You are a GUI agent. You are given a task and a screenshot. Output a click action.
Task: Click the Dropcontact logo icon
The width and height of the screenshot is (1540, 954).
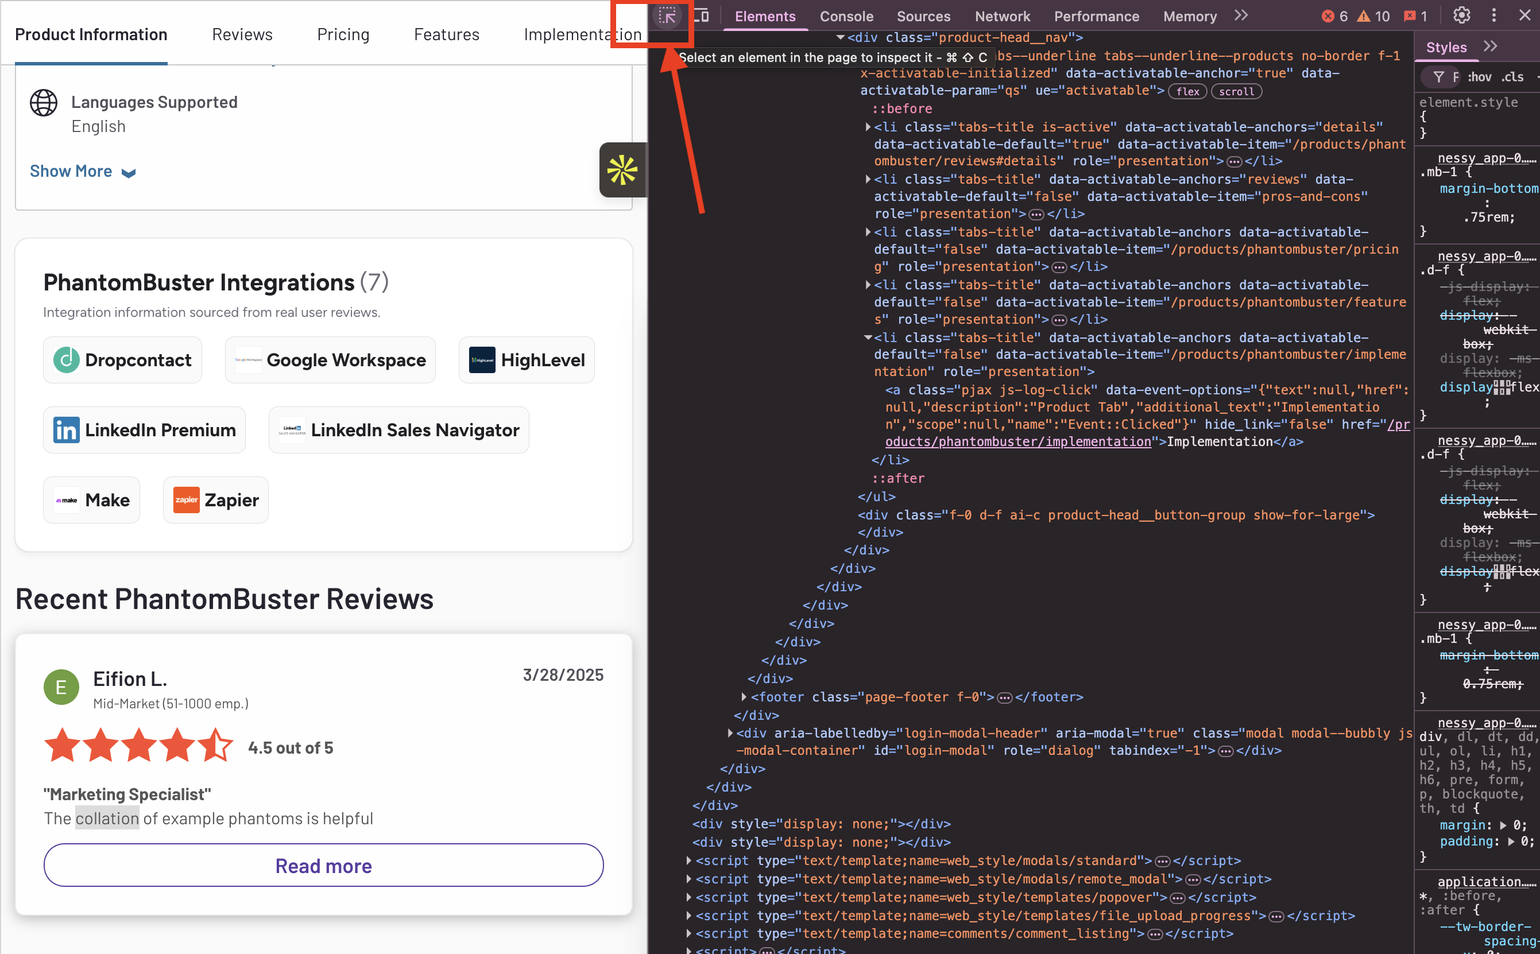(66, 360)
